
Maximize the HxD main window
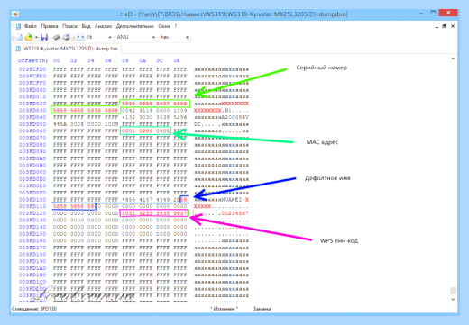[433, 13]
